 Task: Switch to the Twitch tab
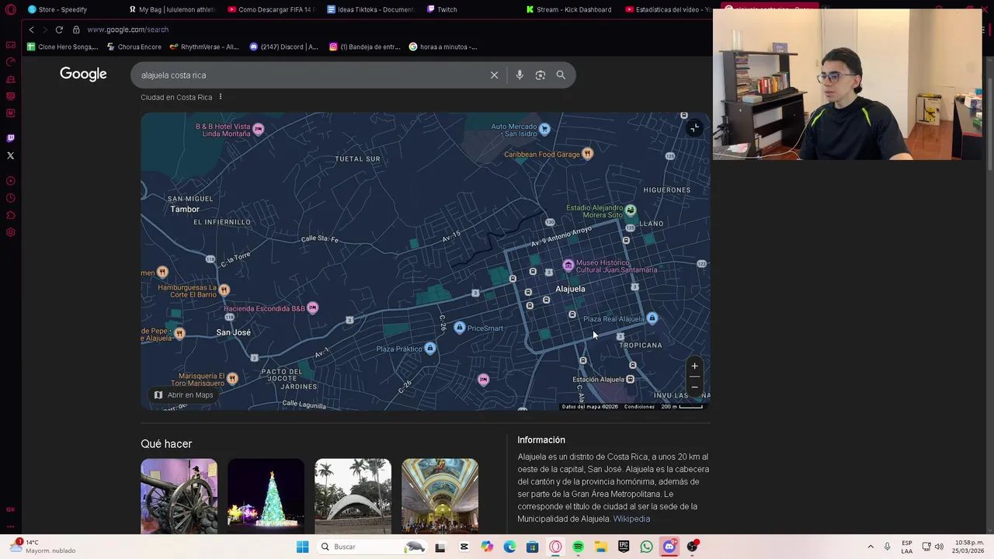443,9
